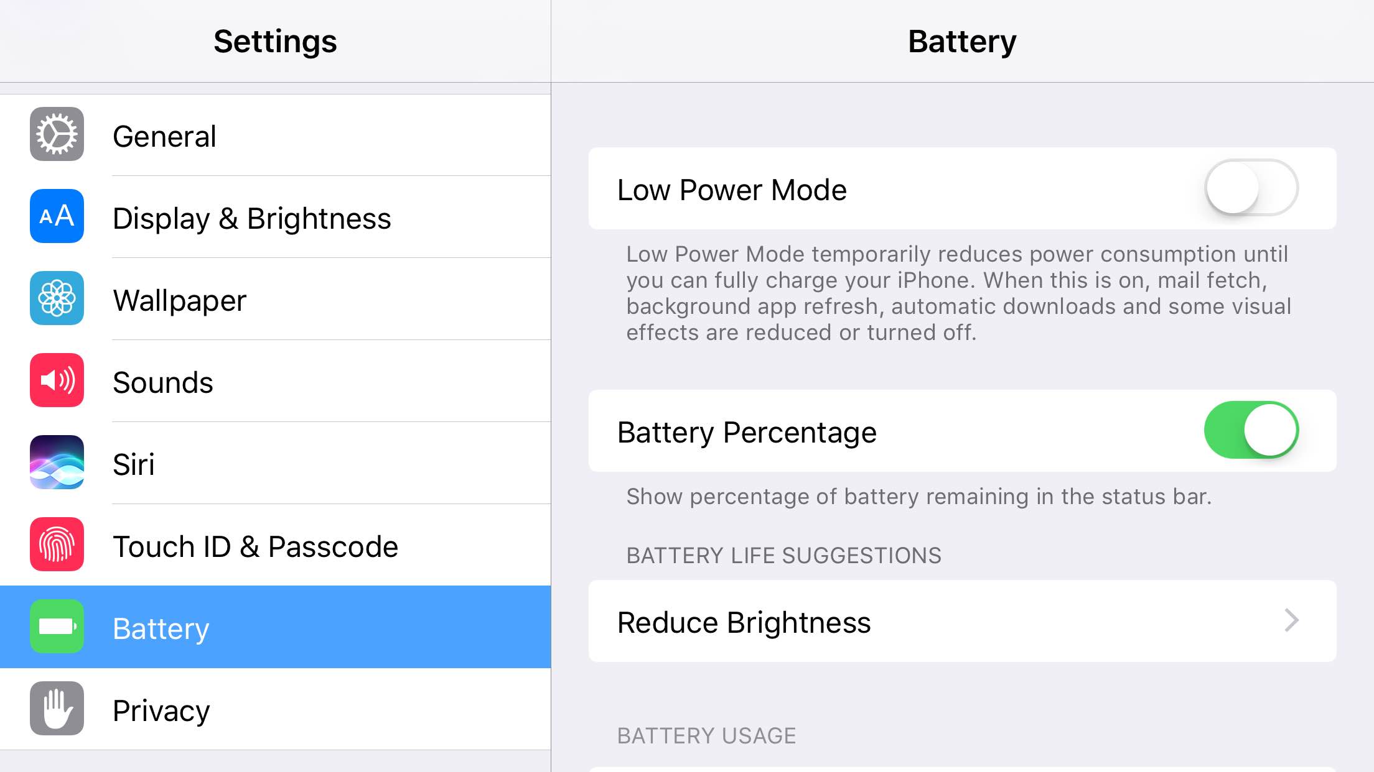This screenshot has height=772, width=1374.
Task: Select the highlighted Battery label
Action: (161, 629)
